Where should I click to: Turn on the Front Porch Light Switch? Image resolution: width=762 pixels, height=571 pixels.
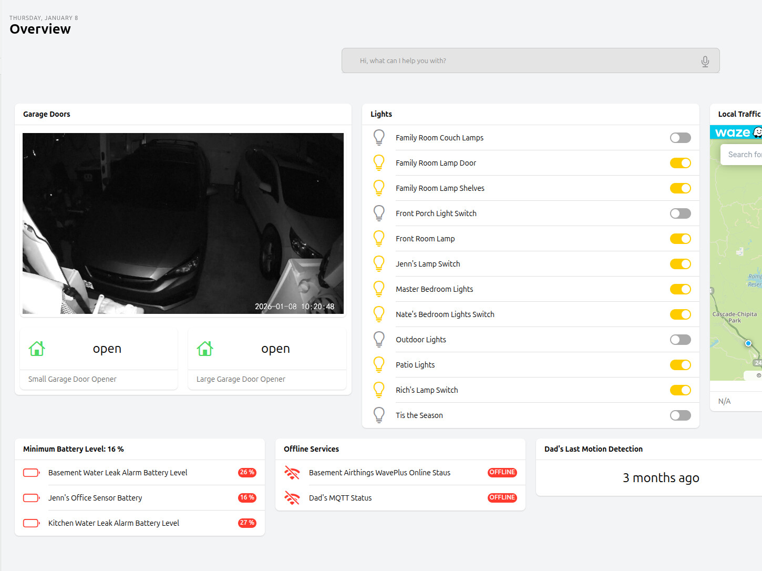click(x=680, y=213)
